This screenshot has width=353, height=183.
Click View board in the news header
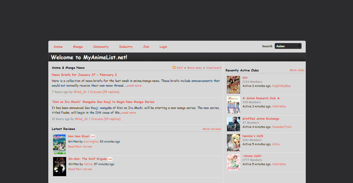point(214,67)
